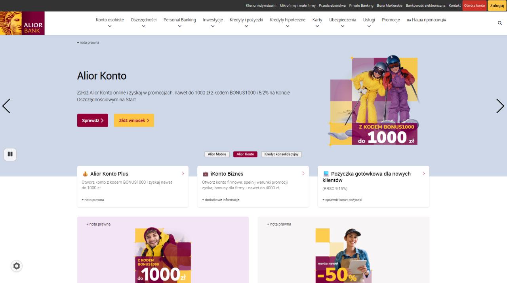The height and width of the screenshot is (283, 507).
Task: Click the arrow on Pożyczka gotówkowa card
Action: pos(424,173)
